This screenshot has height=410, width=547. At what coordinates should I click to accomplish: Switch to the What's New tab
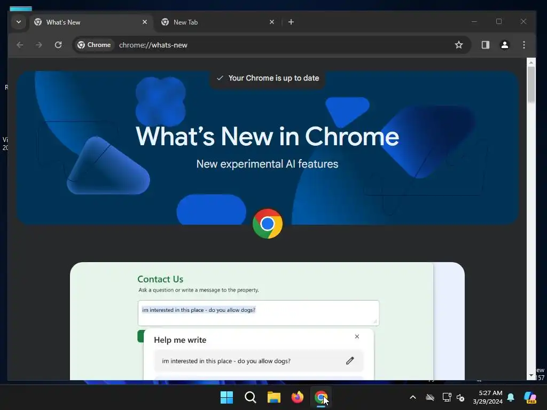(x=91, y=22)
